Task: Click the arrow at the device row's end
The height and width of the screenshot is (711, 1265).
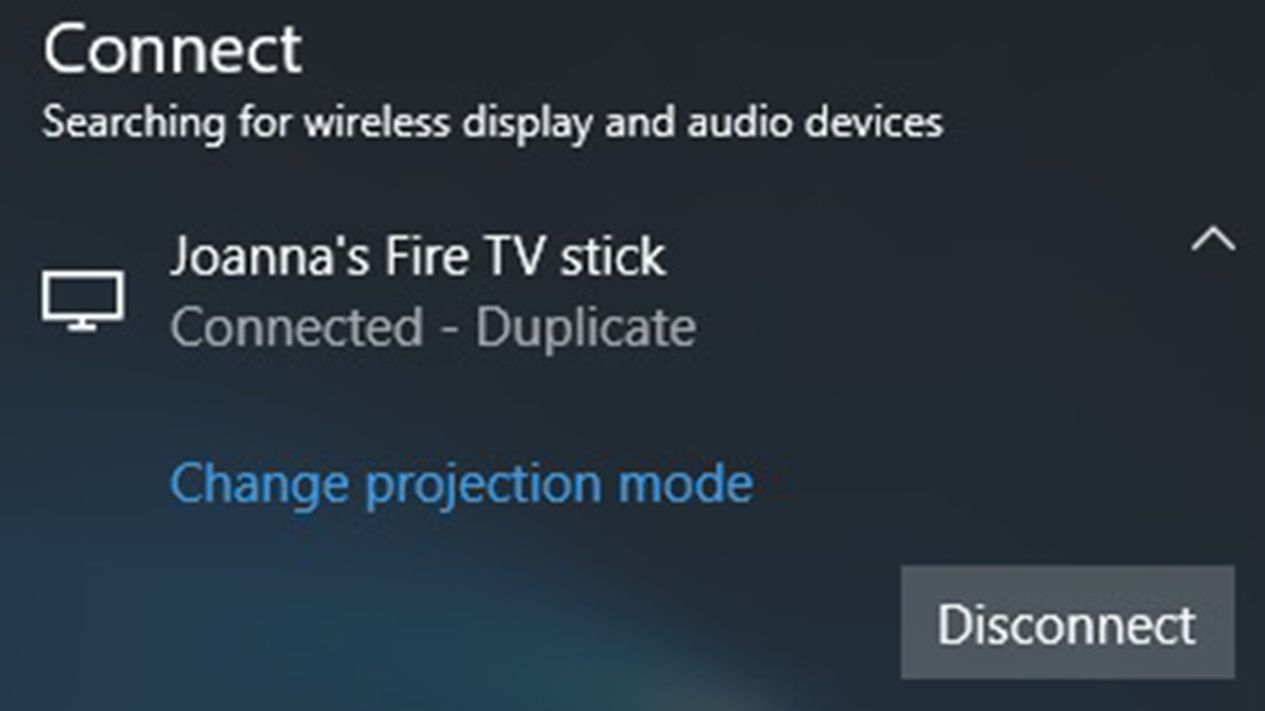Action: pyautogui.click(x=1213, y=240)
